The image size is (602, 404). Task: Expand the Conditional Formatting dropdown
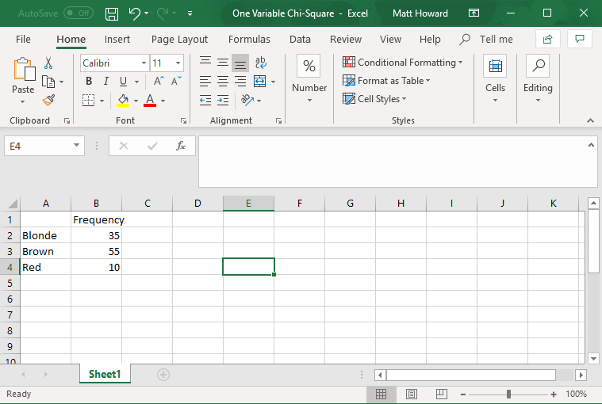[x=461, y=63]
